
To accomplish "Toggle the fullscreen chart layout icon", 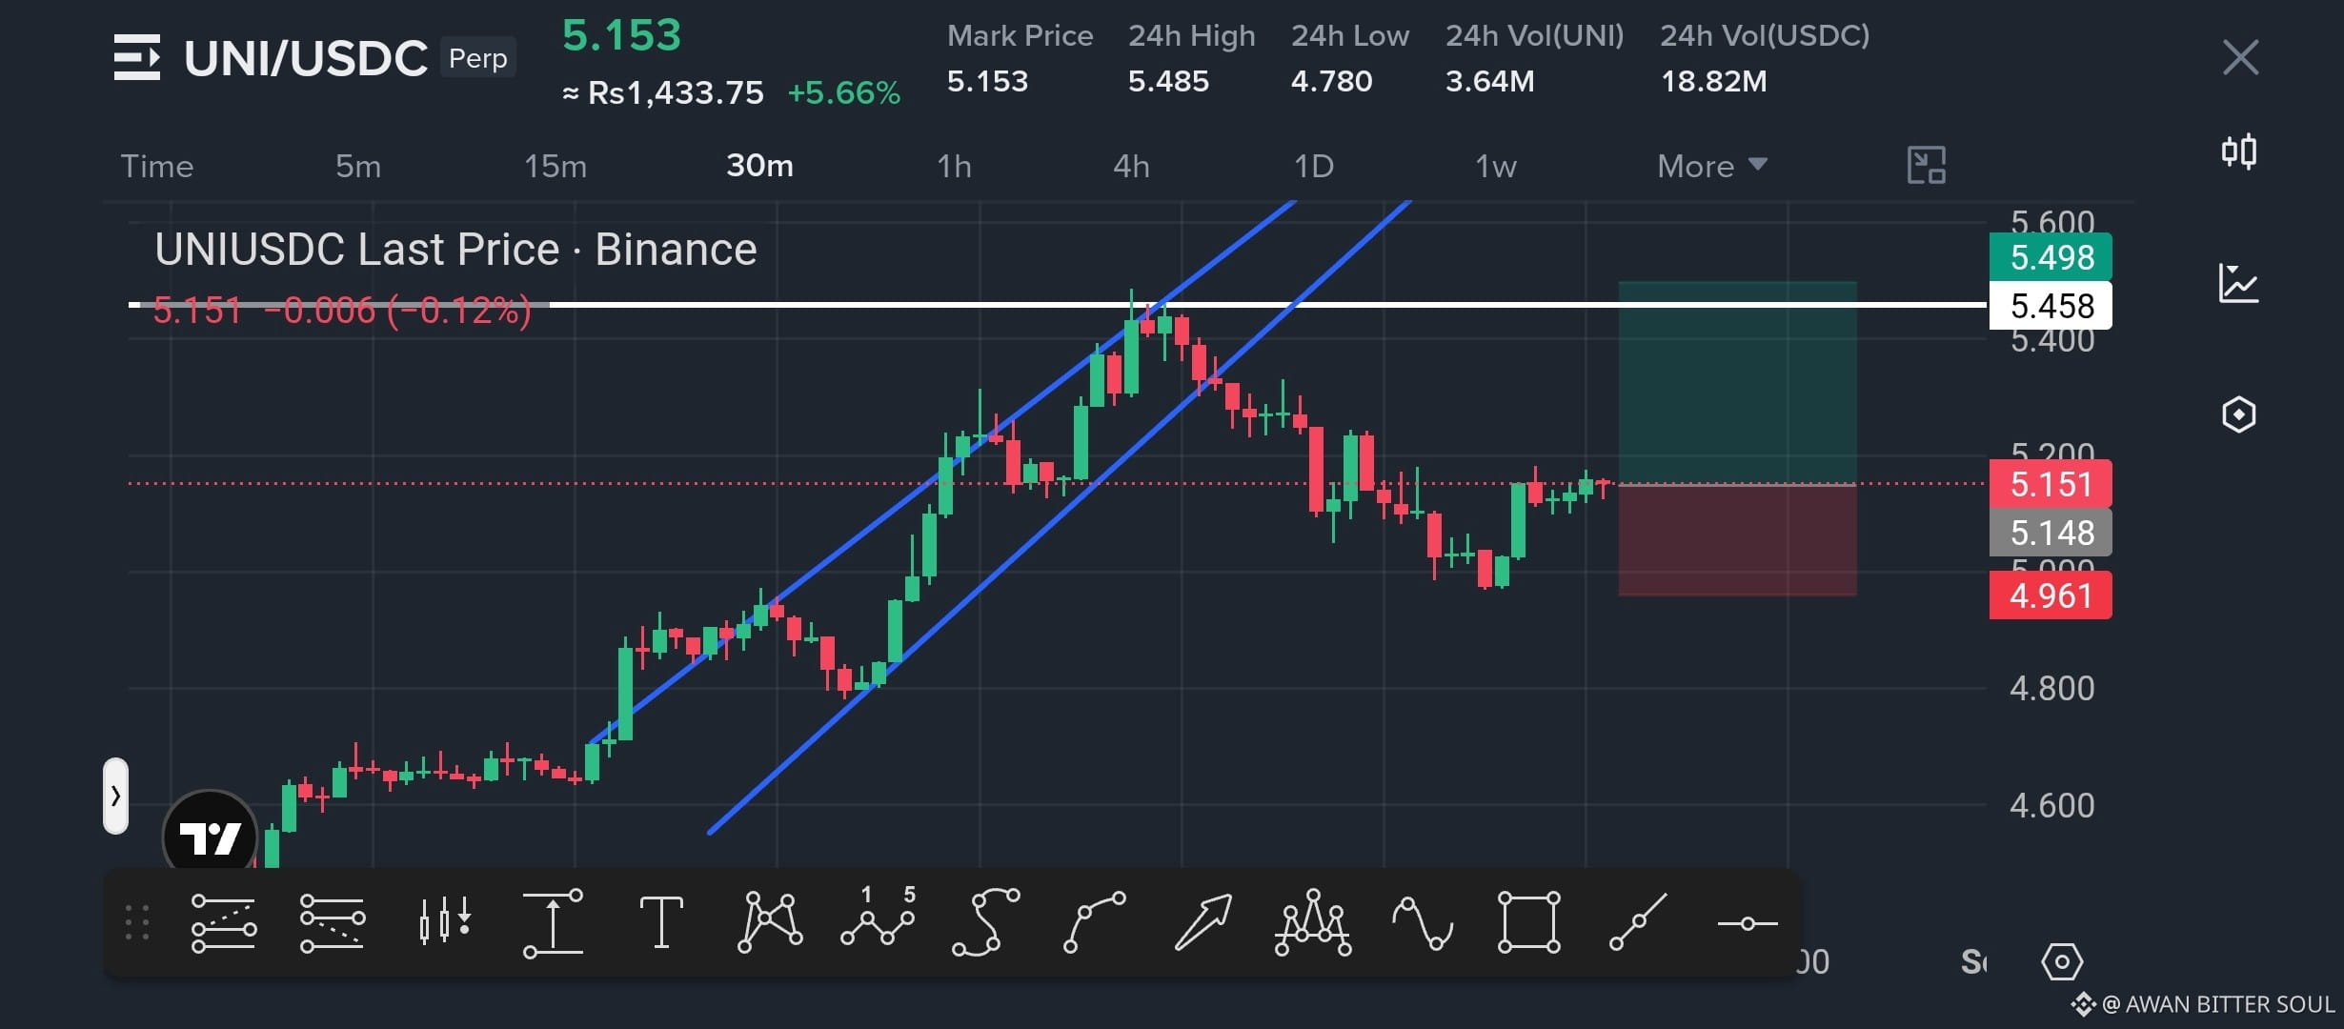I will [x=1926, y=166].
